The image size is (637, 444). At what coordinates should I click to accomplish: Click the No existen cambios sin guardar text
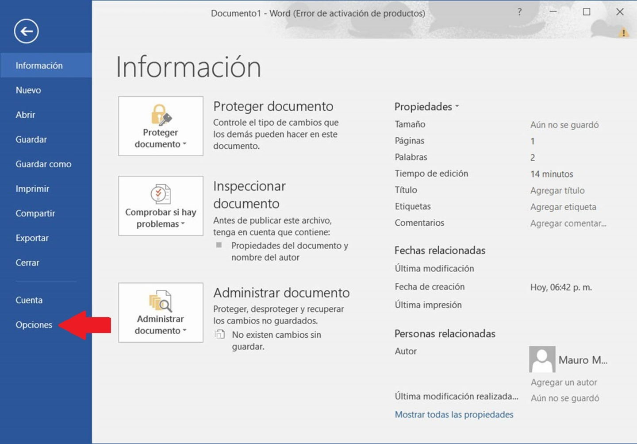click(x=276, y=340)
